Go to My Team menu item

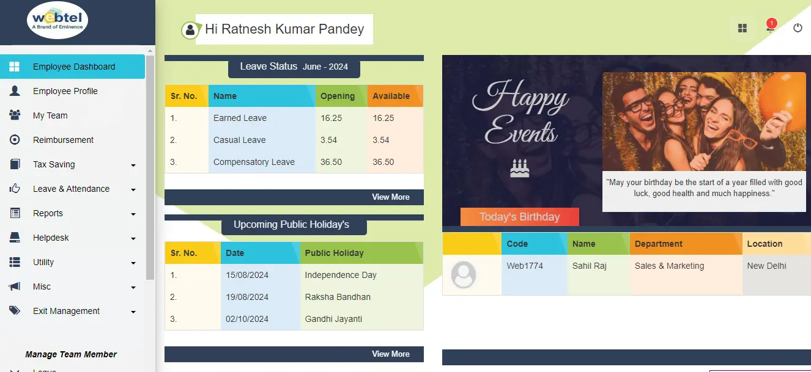pos(72,115)
